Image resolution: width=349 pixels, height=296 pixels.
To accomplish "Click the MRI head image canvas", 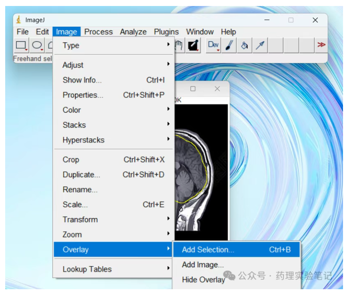I will [201, 172].
